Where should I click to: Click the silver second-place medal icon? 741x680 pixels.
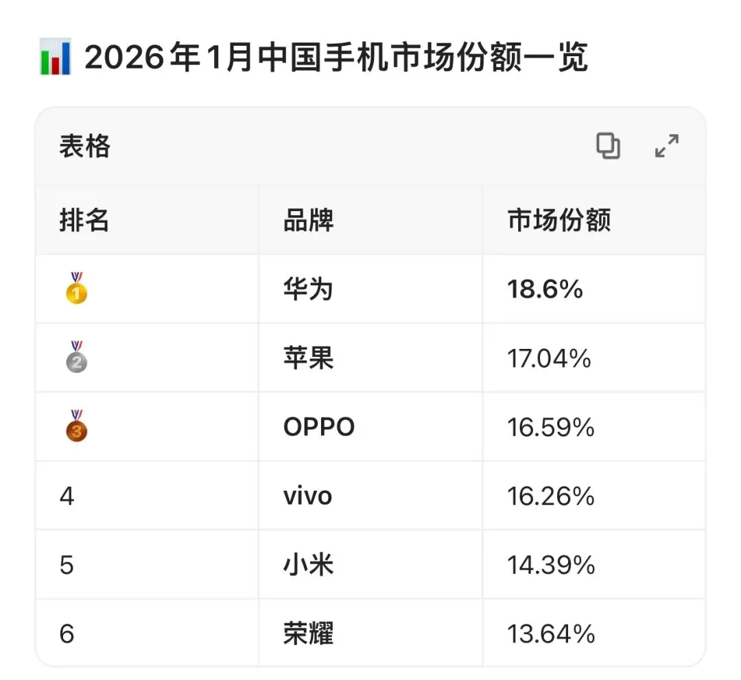click(77, 356)
